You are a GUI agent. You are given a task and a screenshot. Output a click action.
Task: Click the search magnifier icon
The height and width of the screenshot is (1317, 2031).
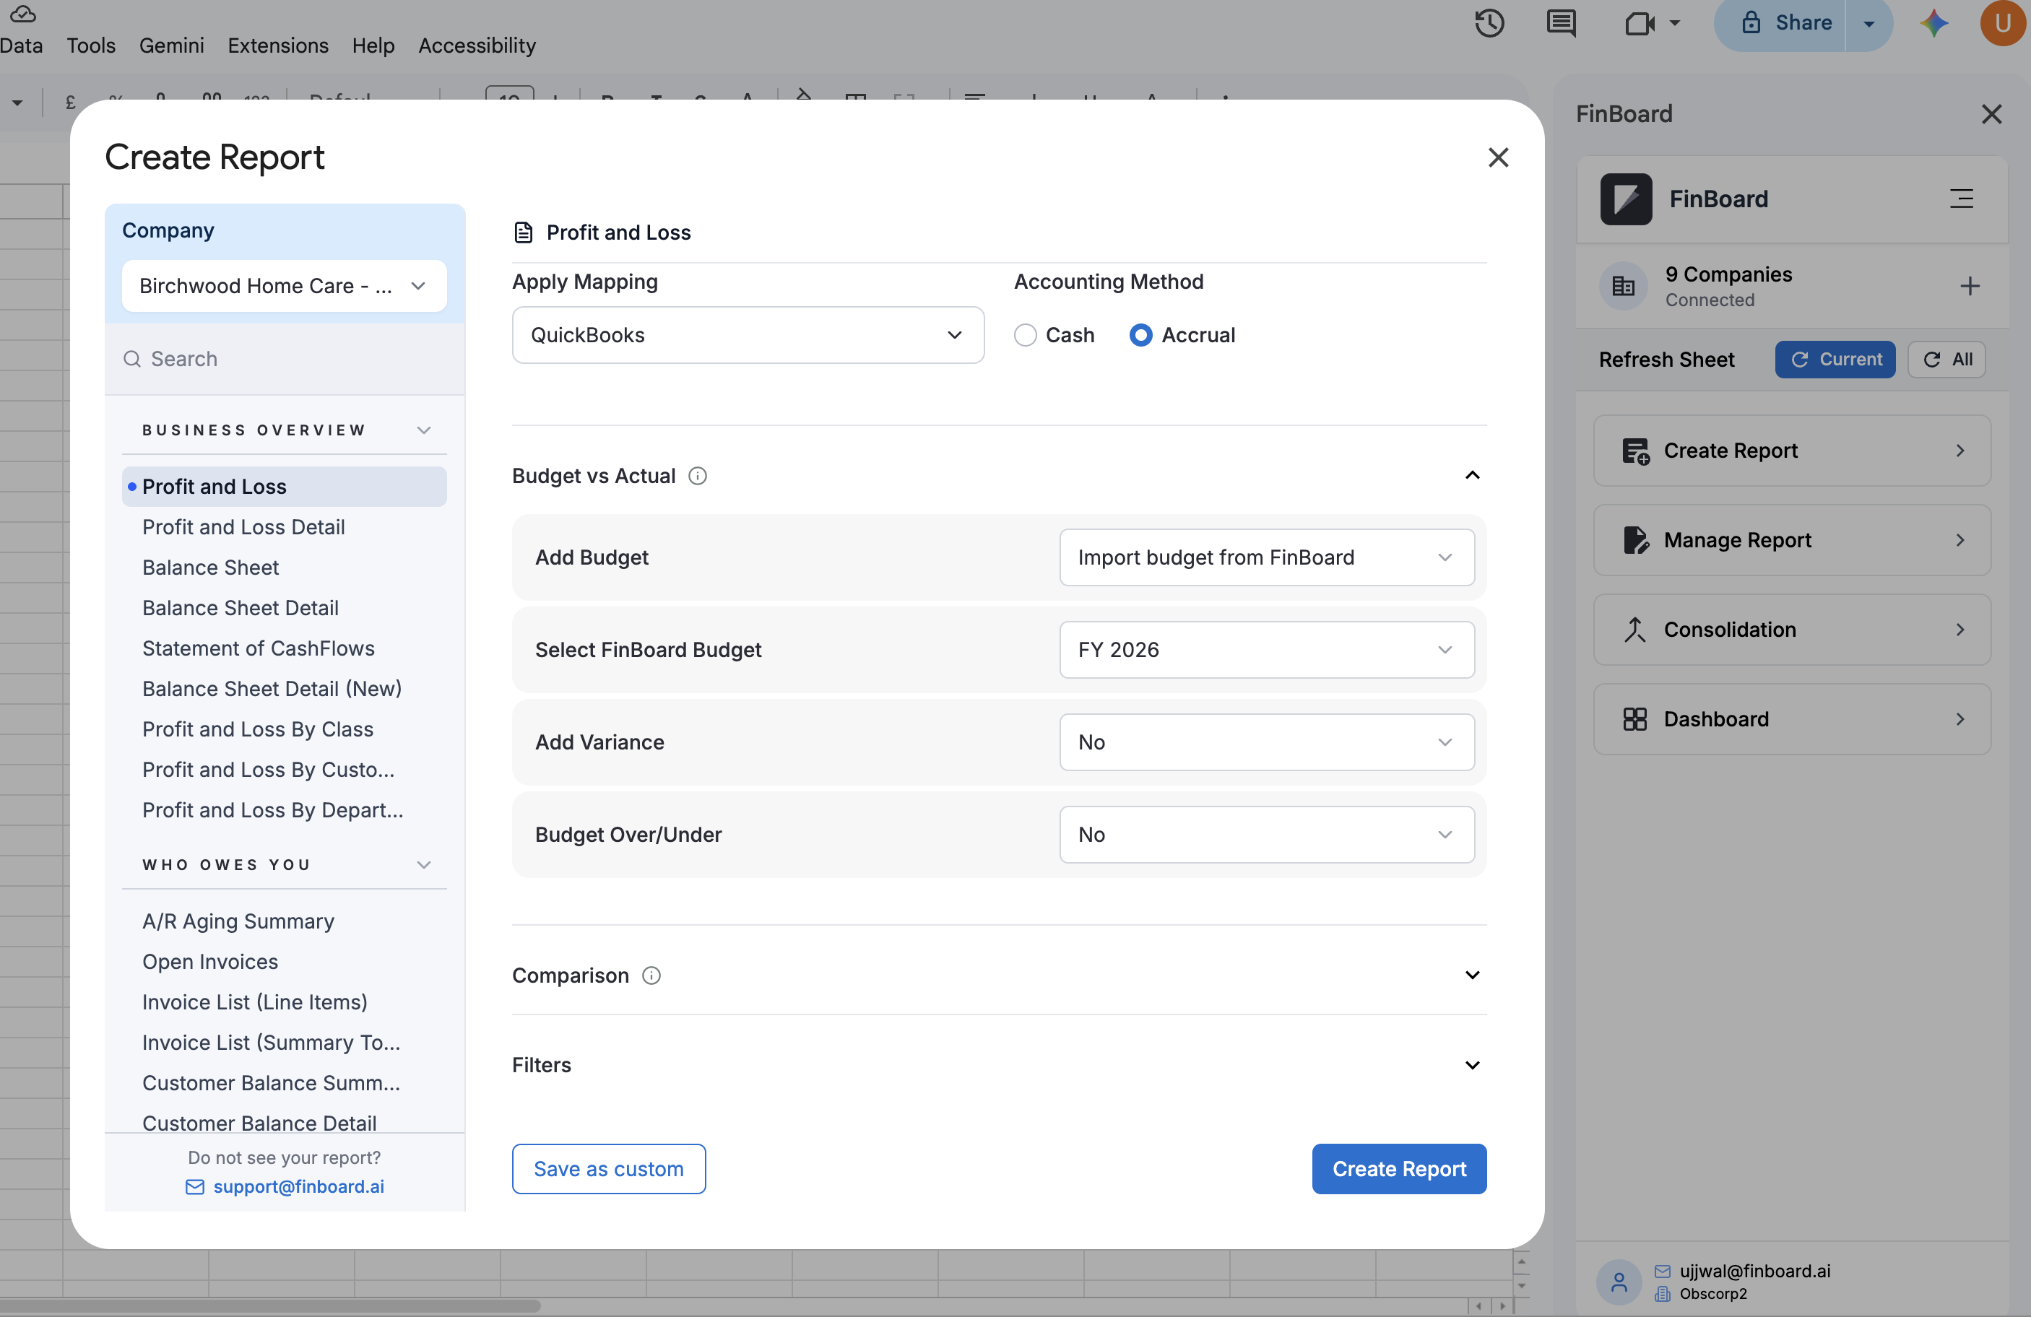[x=131, y=359]
